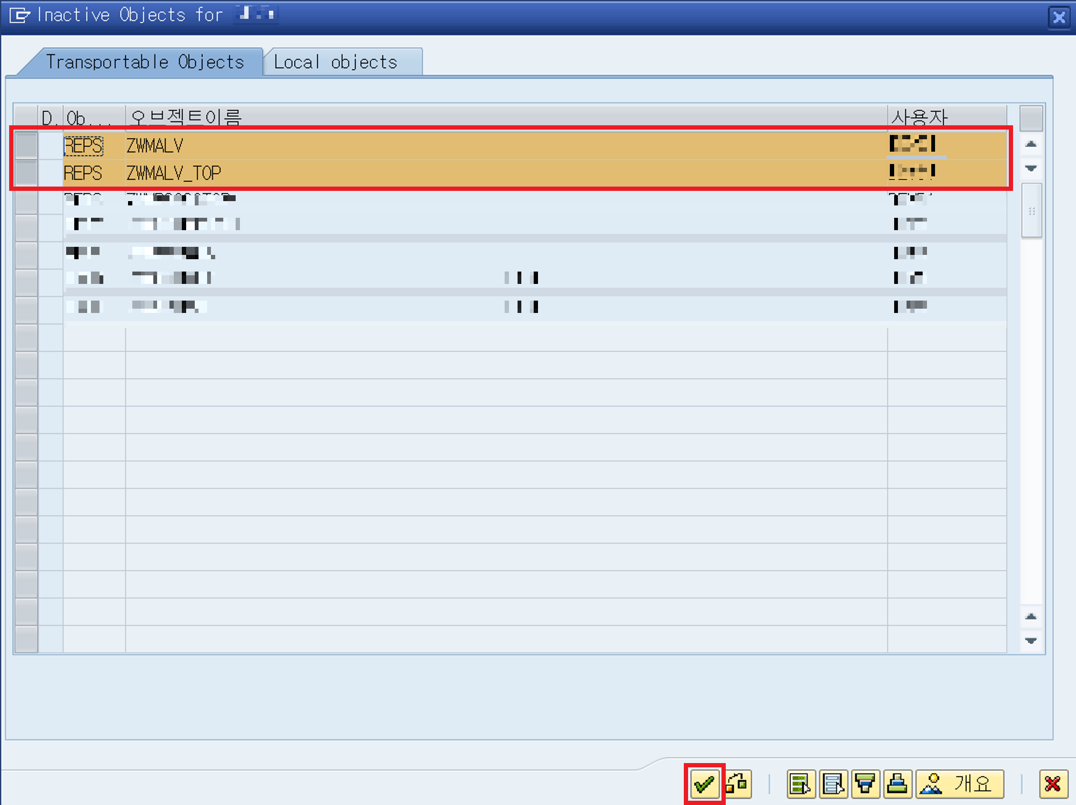
Task: Click the table configuration corner button
Action: coord(1031,118)
